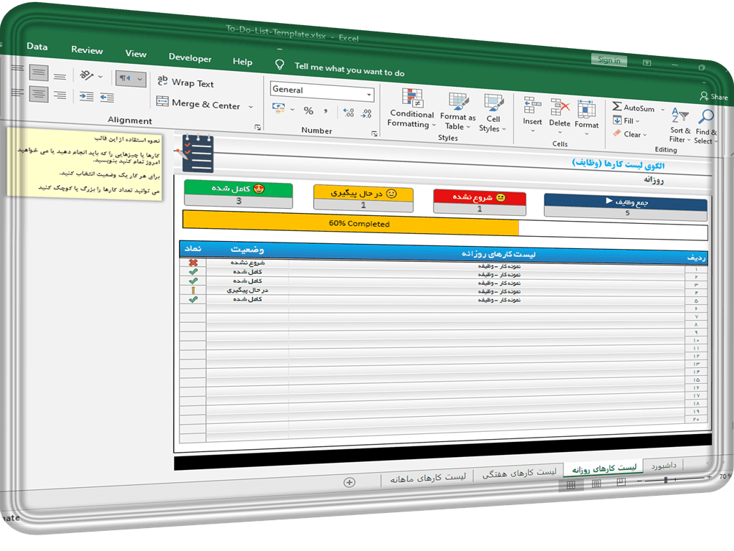Open text direction dropdown arrow
The image size is (734, 551).
pyautogui.click(x=140, y=80)
